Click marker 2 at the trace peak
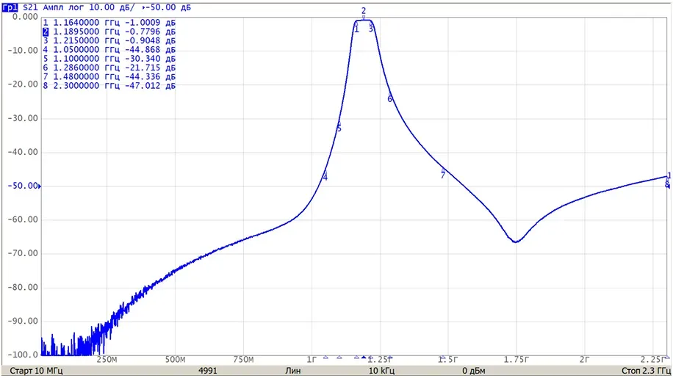 click(364, 13)
